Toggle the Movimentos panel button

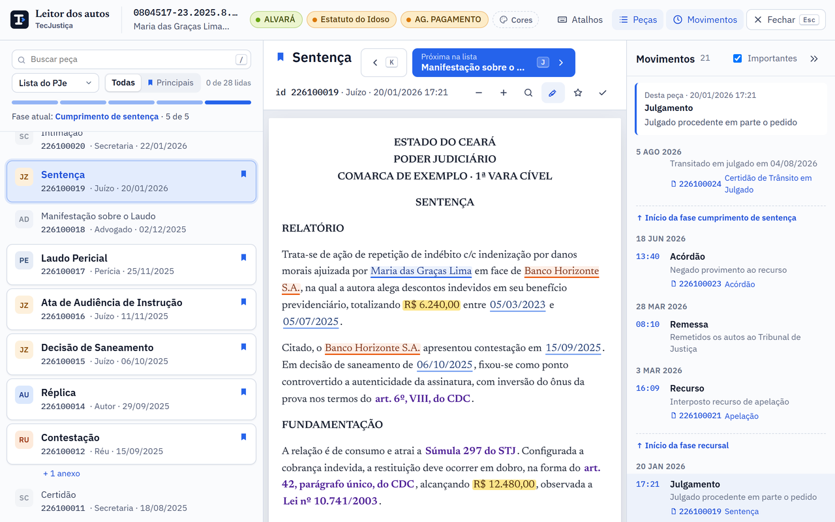pyautogui.click(x=705, y=20)
